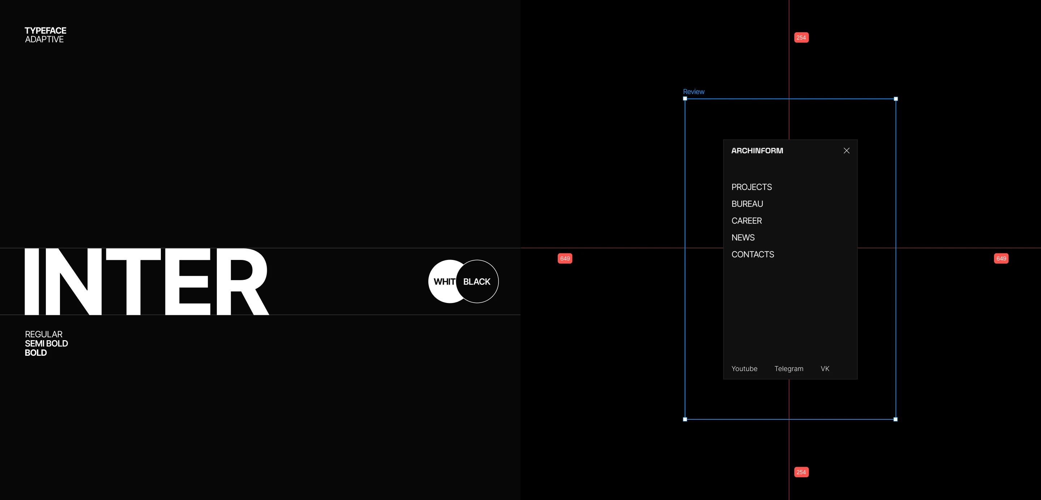Follow the VK link
The image size is (1041, 500).
coord(825,369)
